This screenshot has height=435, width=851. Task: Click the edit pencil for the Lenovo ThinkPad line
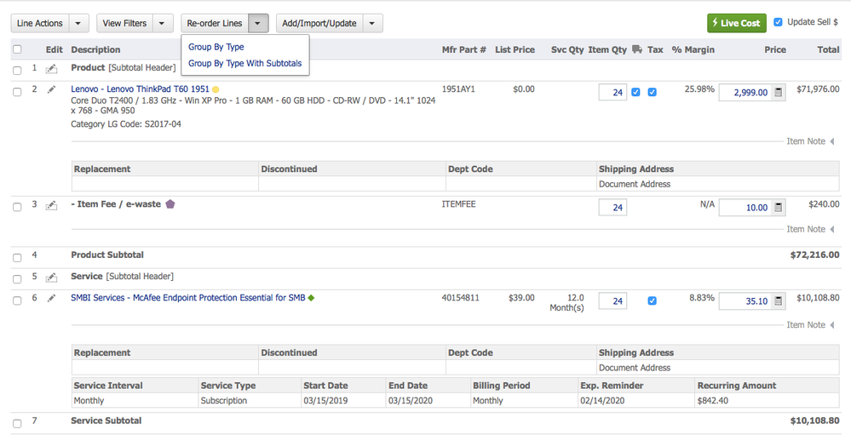click(51, 89)
